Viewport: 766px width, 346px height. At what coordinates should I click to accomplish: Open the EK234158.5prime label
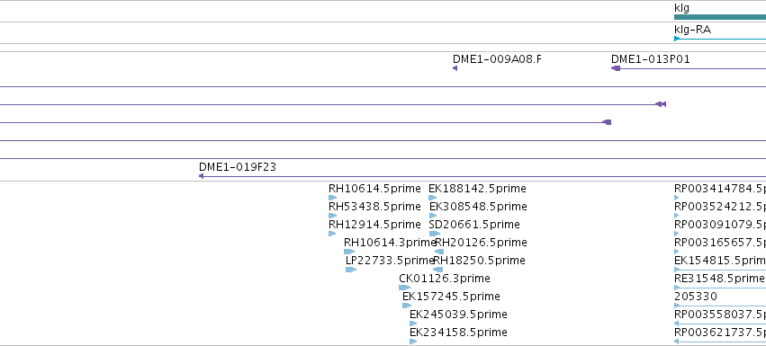[458, 332]
